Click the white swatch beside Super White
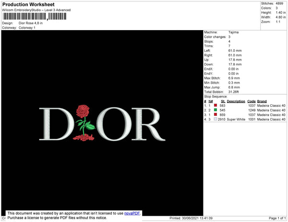Image resolution: width=288 pixels, height=222 pixels. (x=216, y=119)
